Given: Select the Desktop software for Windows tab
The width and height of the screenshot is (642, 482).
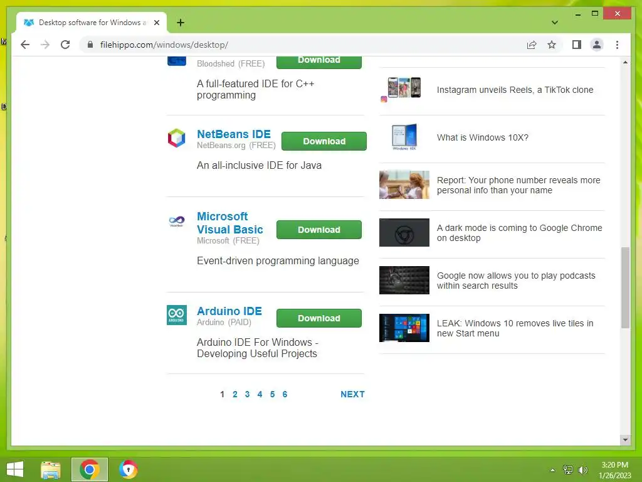Looking at the screenshot, I should (92, 23).
